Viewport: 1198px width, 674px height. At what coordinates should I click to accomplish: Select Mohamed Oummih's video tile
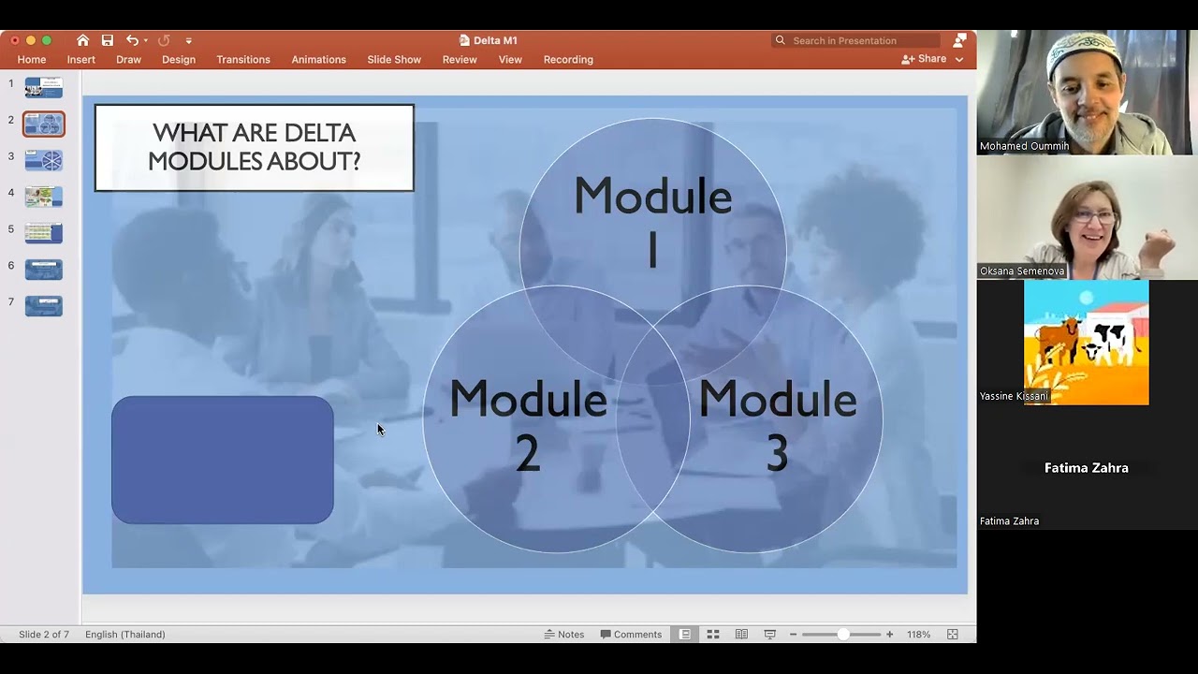pos(1087,93)
